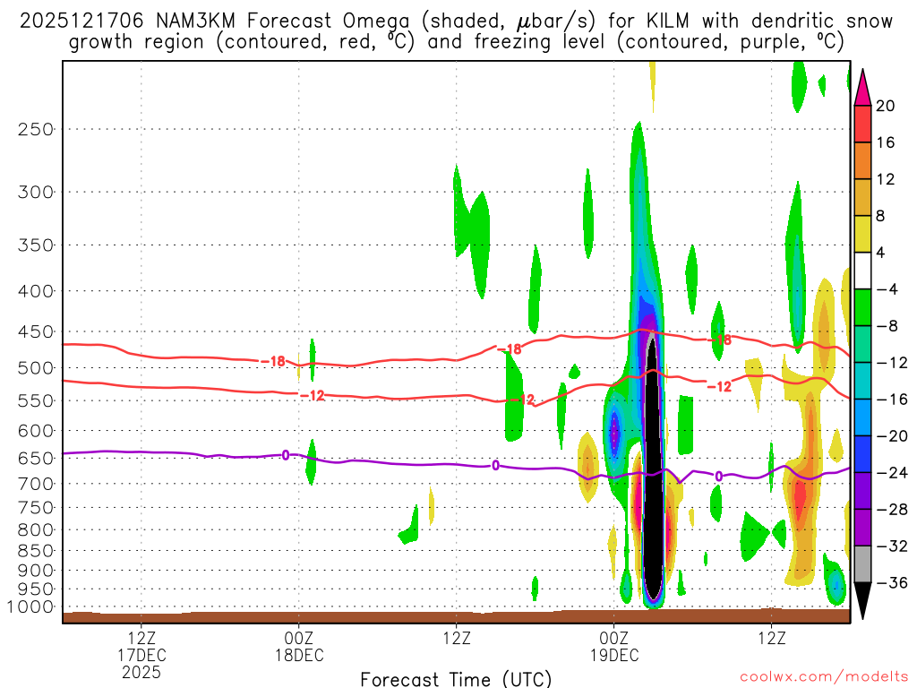This screenshot has width=917, height=688.
Task: Click the '300' pressure level label
Action: click(36, 192)
